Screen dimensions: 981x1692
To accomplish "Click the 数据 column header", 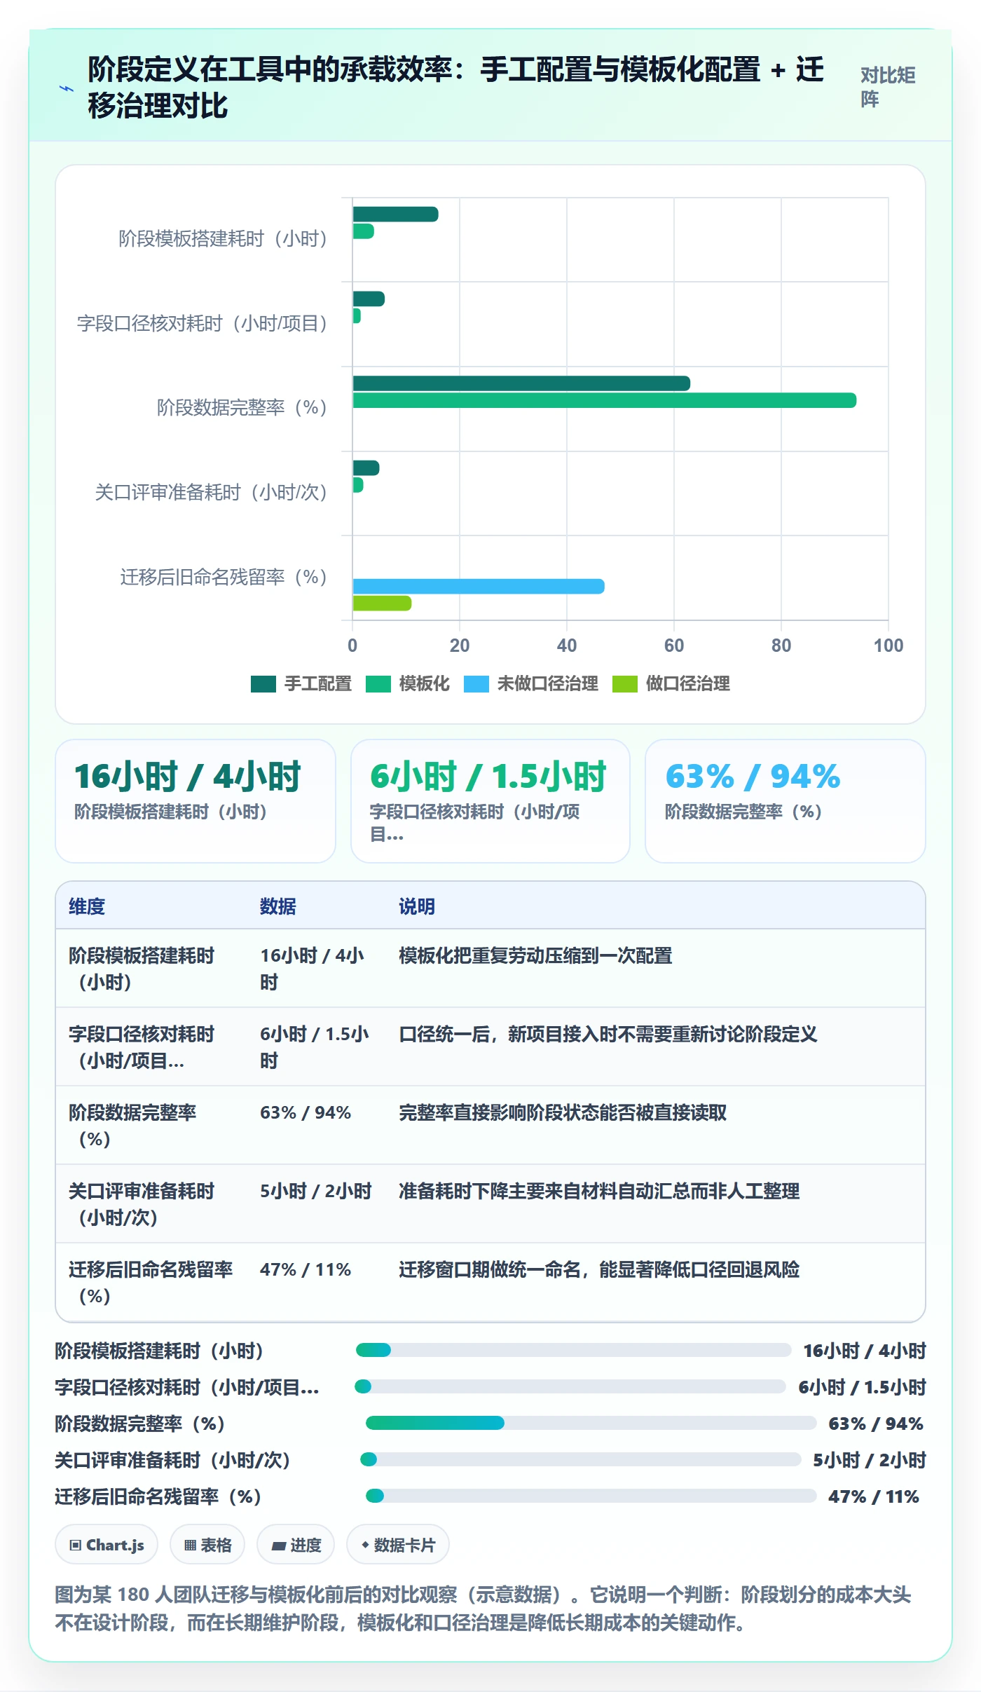I will point(278,906).
